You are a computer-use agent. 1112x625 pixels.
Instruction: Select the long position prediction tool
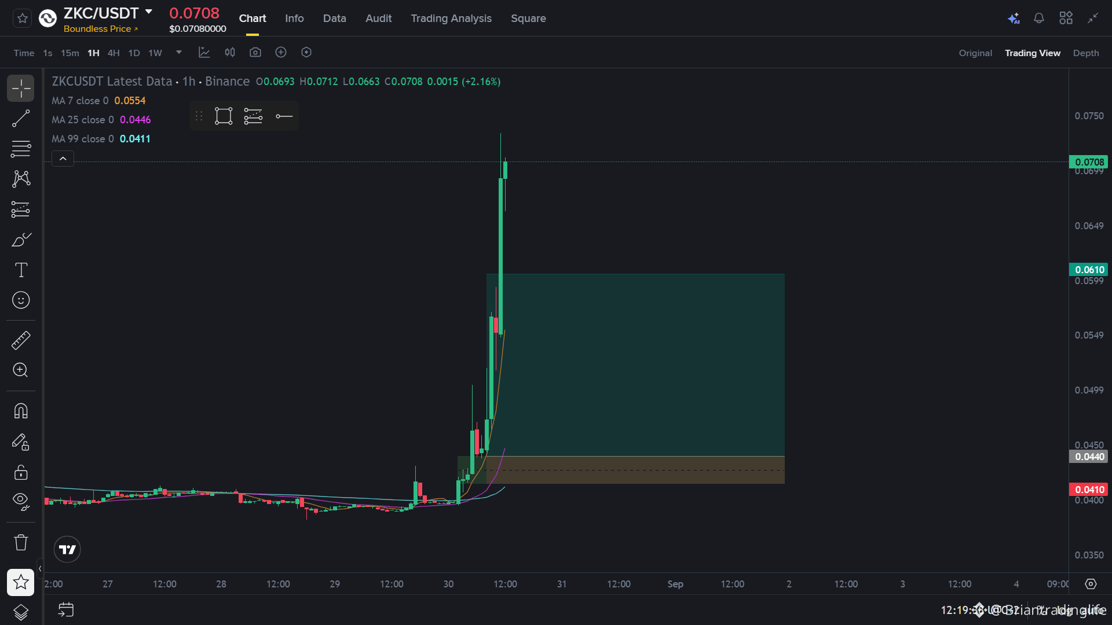click(x=21, y=209)
